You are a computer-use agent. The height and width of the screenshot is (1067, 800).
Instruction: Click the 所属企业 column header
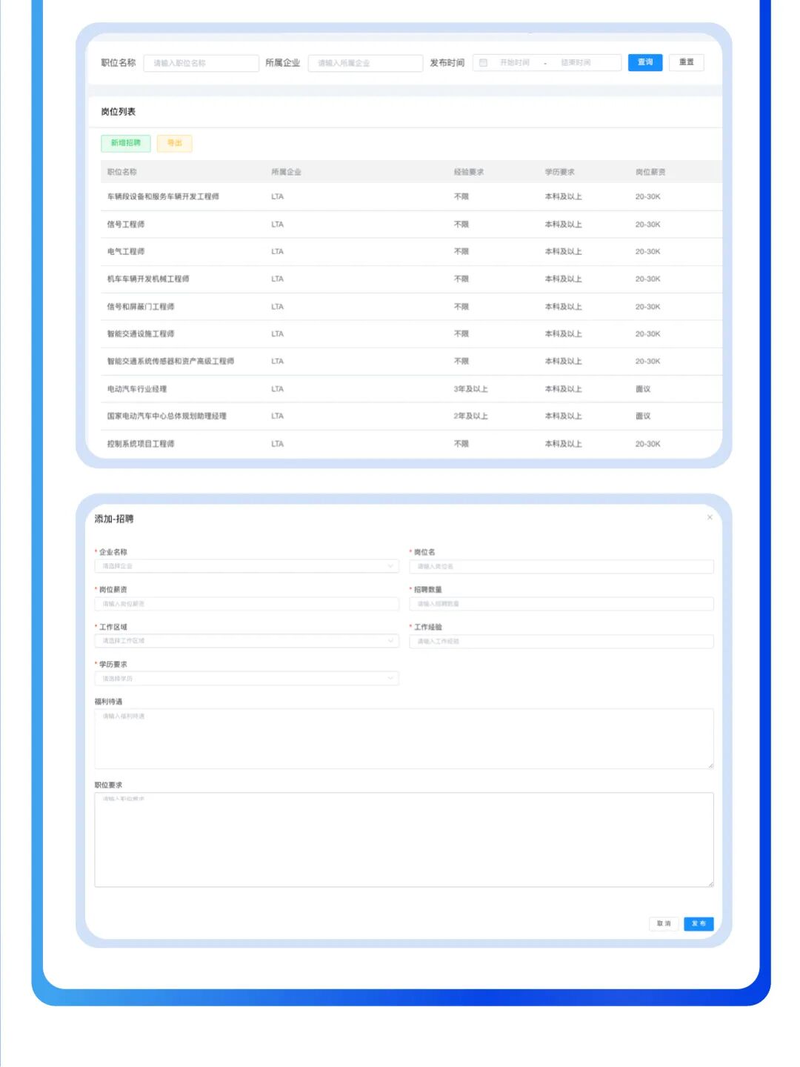(x=286, y=172)
